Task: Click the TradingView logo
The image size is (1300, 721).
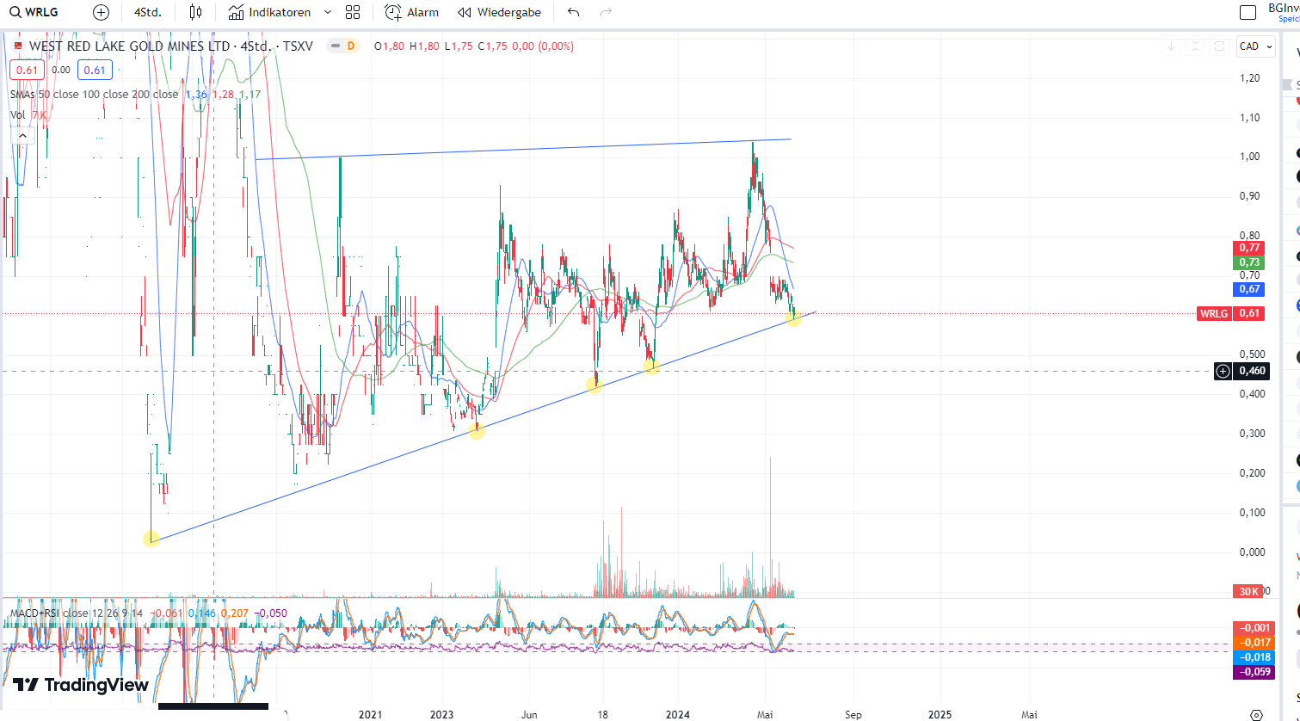Action: pyautogui.click(x=81, y=685)
